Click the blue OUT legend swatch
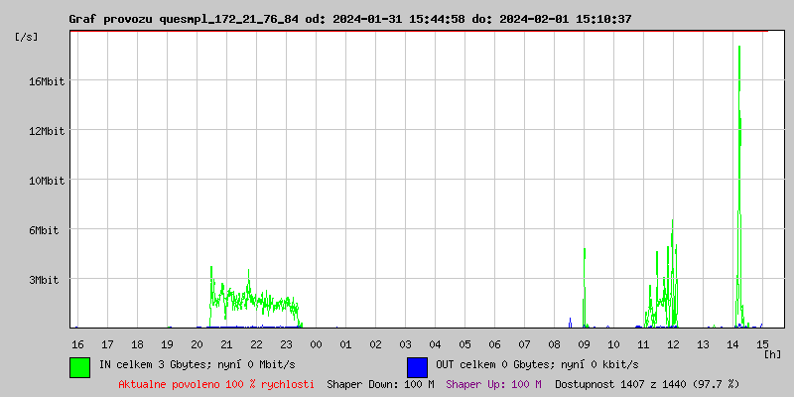This screenshot has height=397, width=794. point(417,366)
